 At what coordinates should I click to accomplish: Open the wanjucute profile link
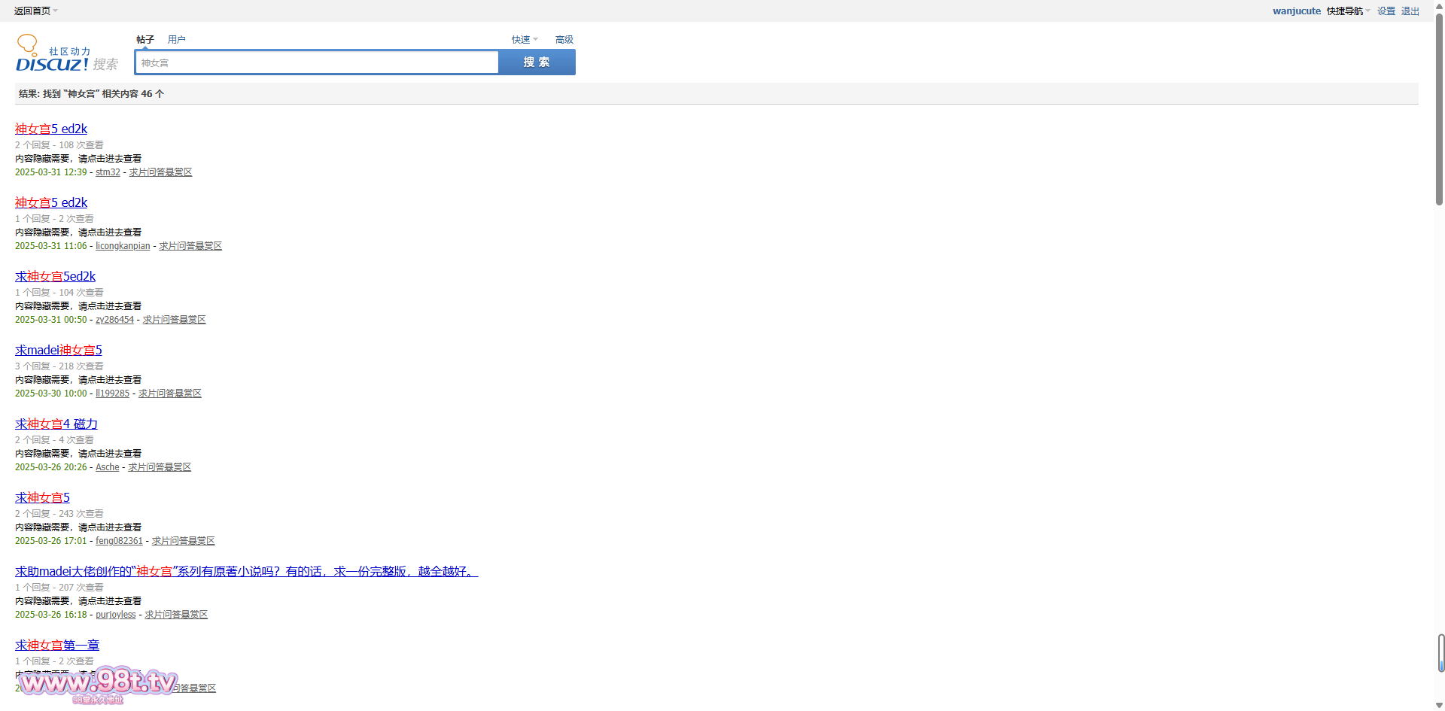click(1296, 11)
